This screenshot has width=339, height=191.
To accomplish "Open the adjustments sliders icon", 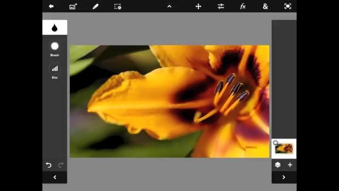I will (x=221, y=6).
